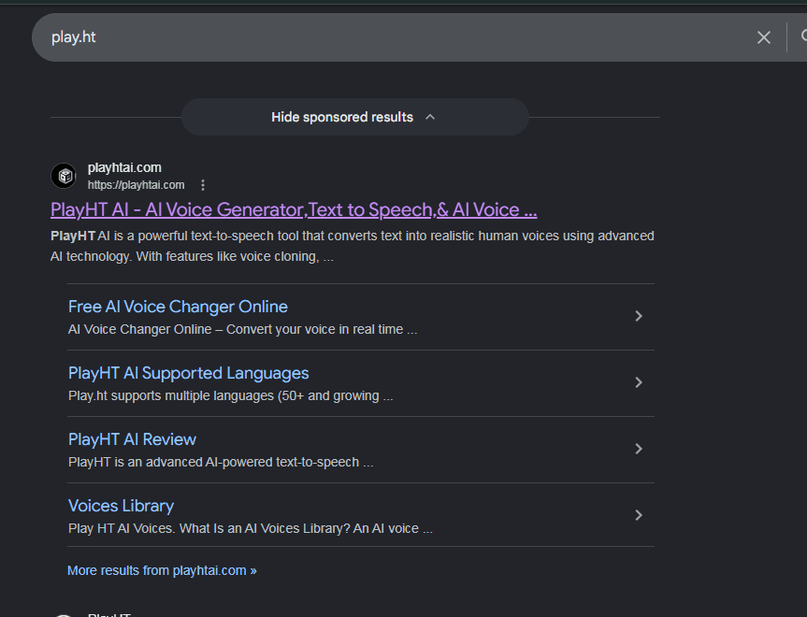This screenshot has width=807, height=617.
Task: Click the 'Play.ht supports multiple languages' description text
Action: click(x=231, y=395)
